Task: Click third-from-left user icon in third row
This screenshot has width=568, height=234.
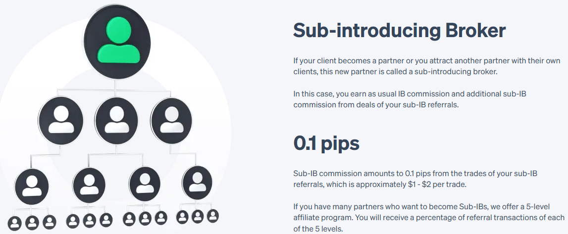Action: tap(145, 184)
